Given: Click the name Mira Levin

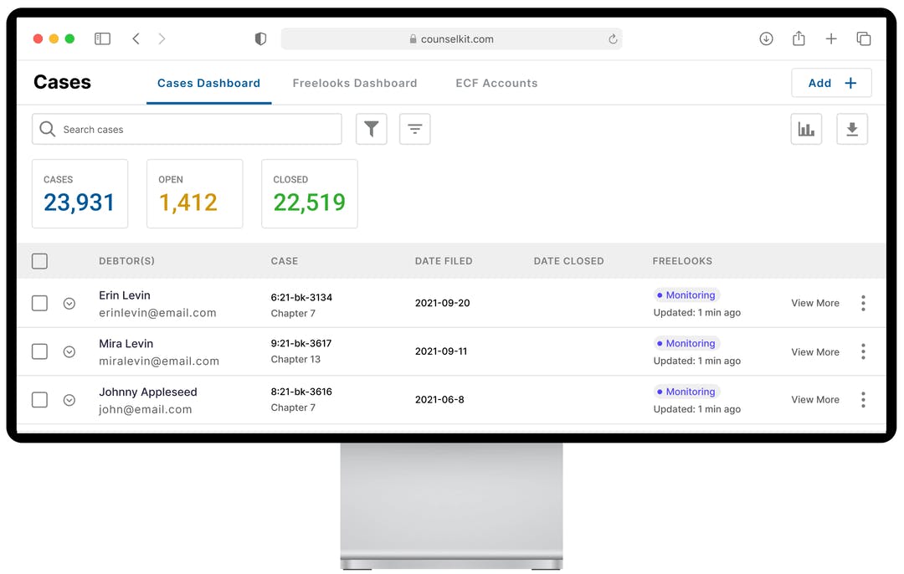Looking at the screenshot, I should click(x=126, y=343).
